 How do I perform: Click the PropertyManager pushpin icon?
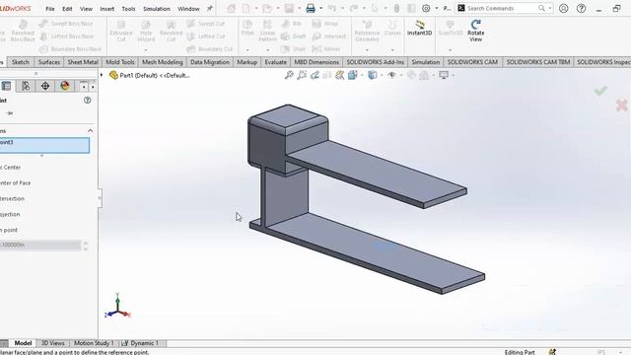pos(10,113)
